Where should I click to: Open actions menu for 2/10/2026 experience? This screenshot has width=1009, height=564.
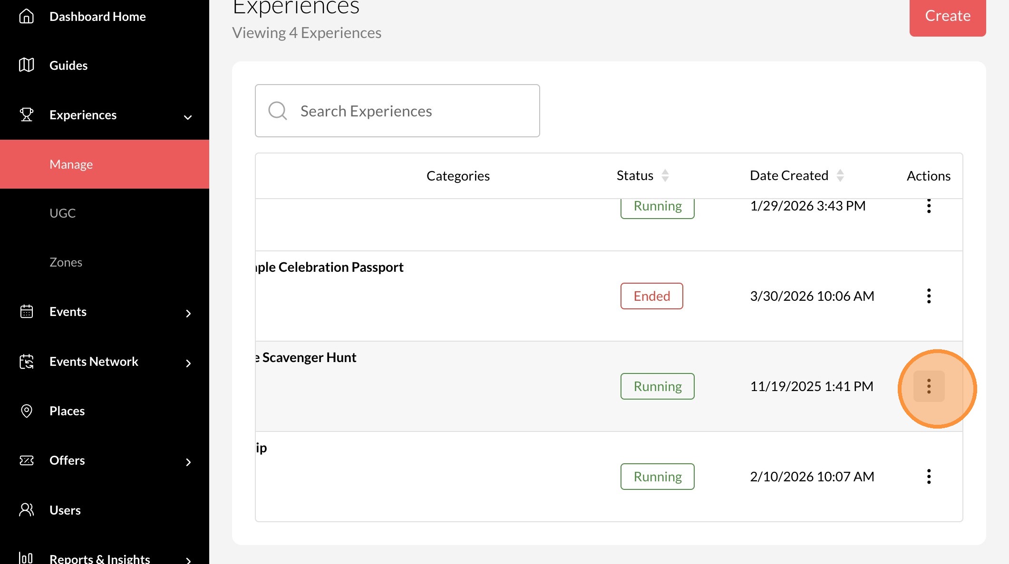click(x=929, y=477)
